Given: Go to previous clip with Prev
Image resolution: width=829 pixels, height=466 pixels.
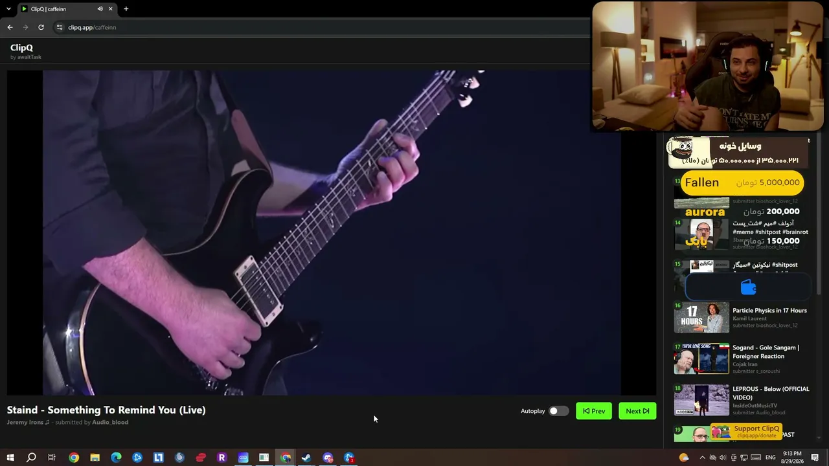Looking at the screenshot, I should click(x=594, y=411).
